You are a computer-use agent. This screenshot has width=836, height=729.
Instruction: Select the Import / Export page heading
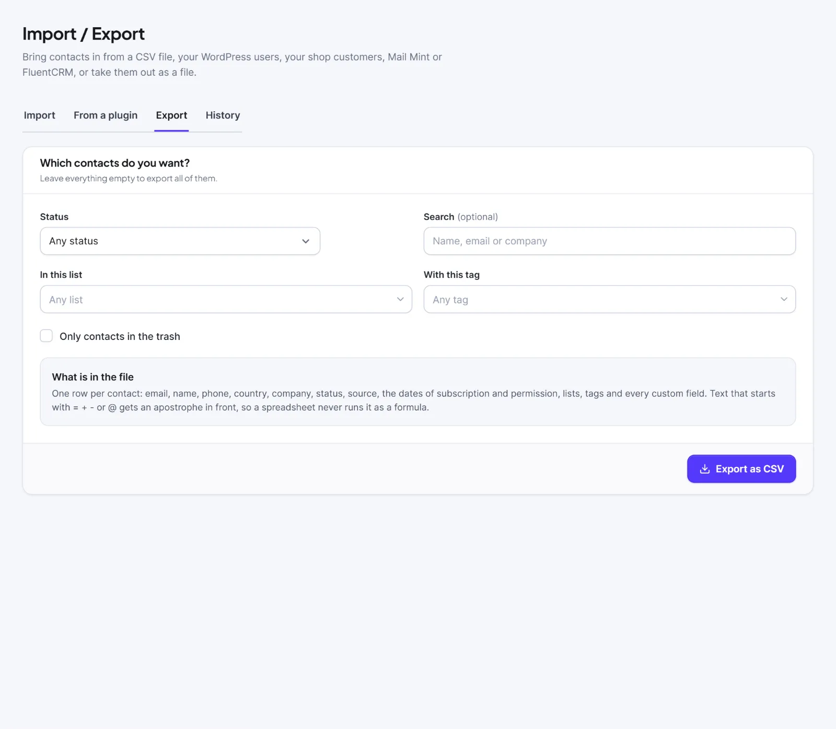pos(84,34)
